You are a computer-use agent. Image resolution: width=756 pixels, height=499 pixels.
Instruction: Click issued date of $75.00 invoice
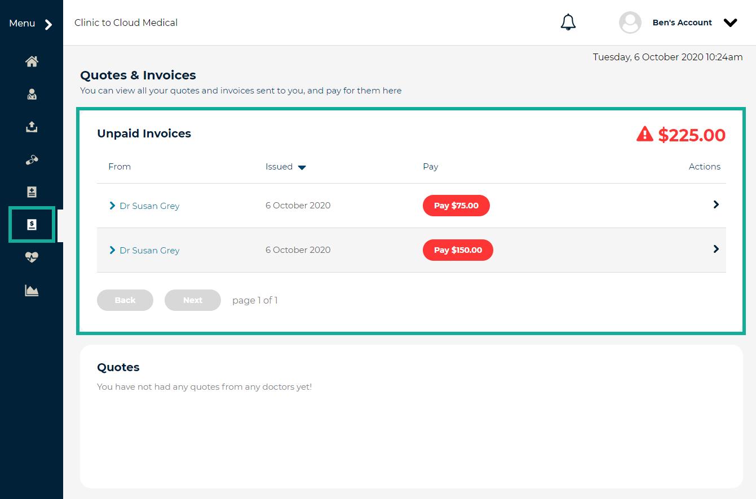click(x=298, y=206)
